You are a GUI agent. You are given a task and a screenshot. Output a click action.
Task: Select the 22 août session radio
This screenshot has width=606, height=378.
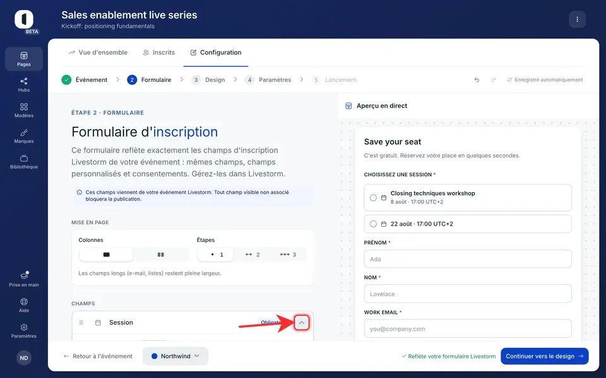click(373, 224)
